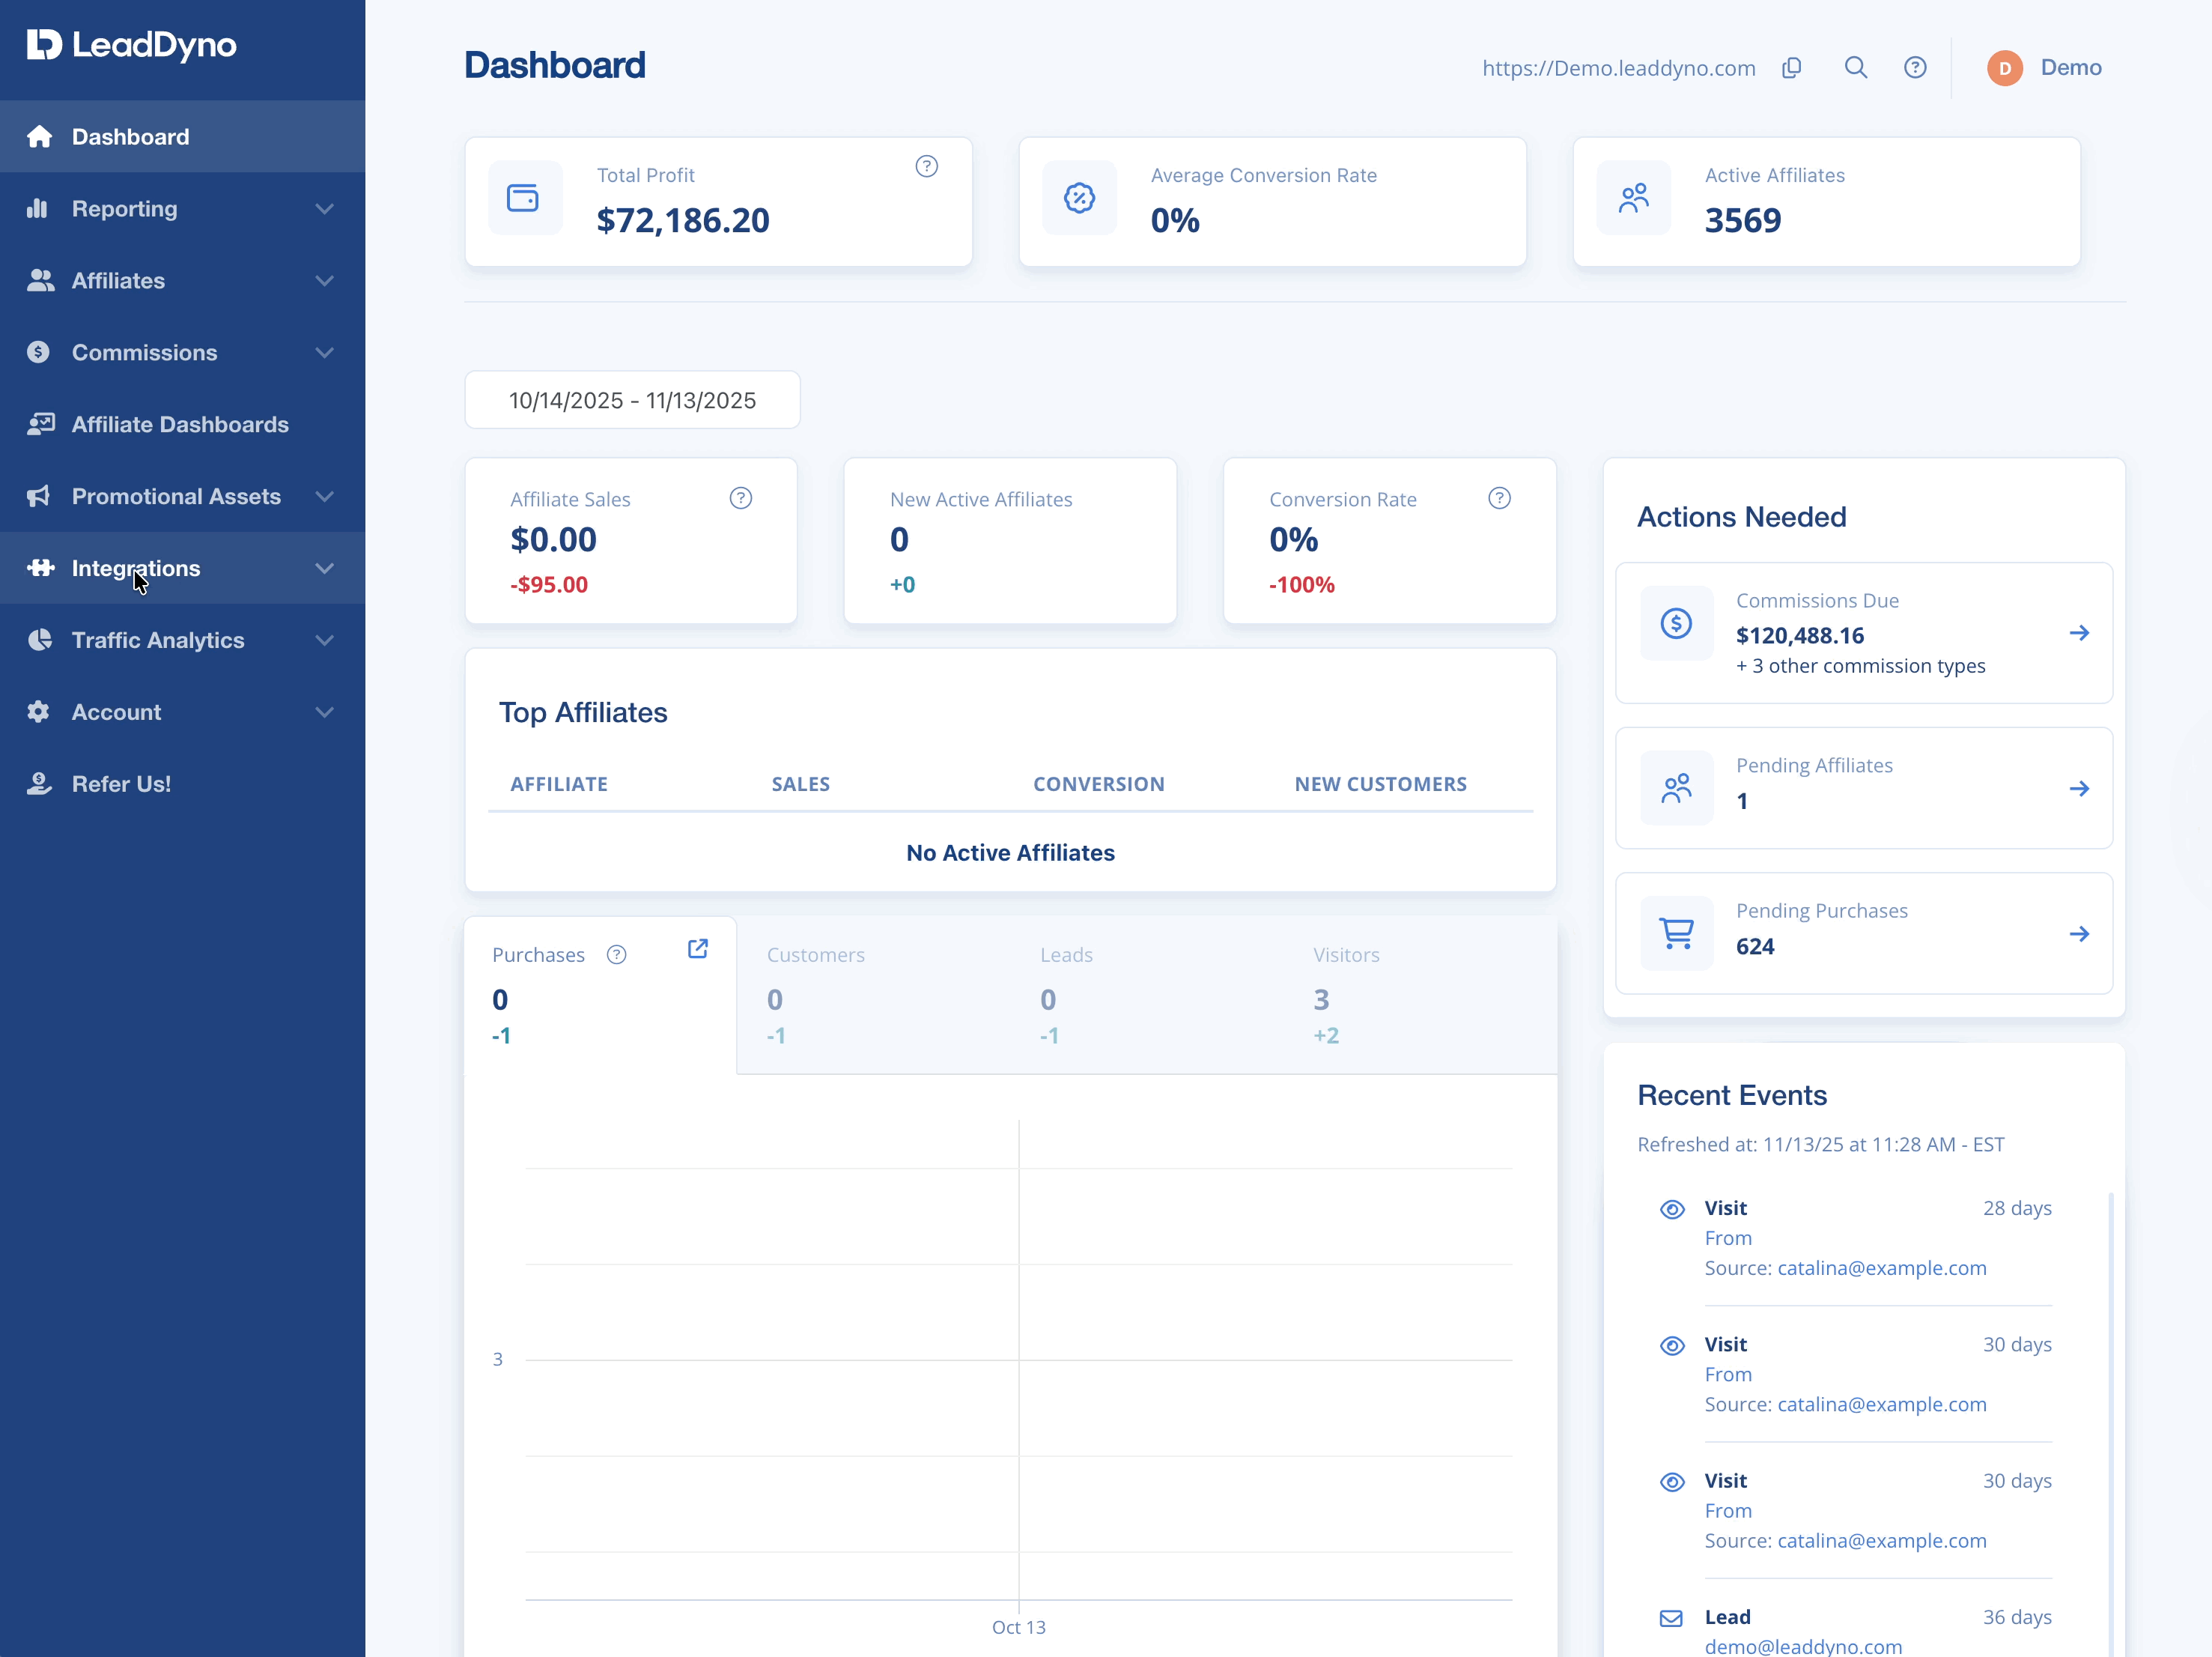Image resolution: width=2212 pixels, height=1657 pixels.
Task: Click the Total Profit wallet icon
Action: (523, 198)
